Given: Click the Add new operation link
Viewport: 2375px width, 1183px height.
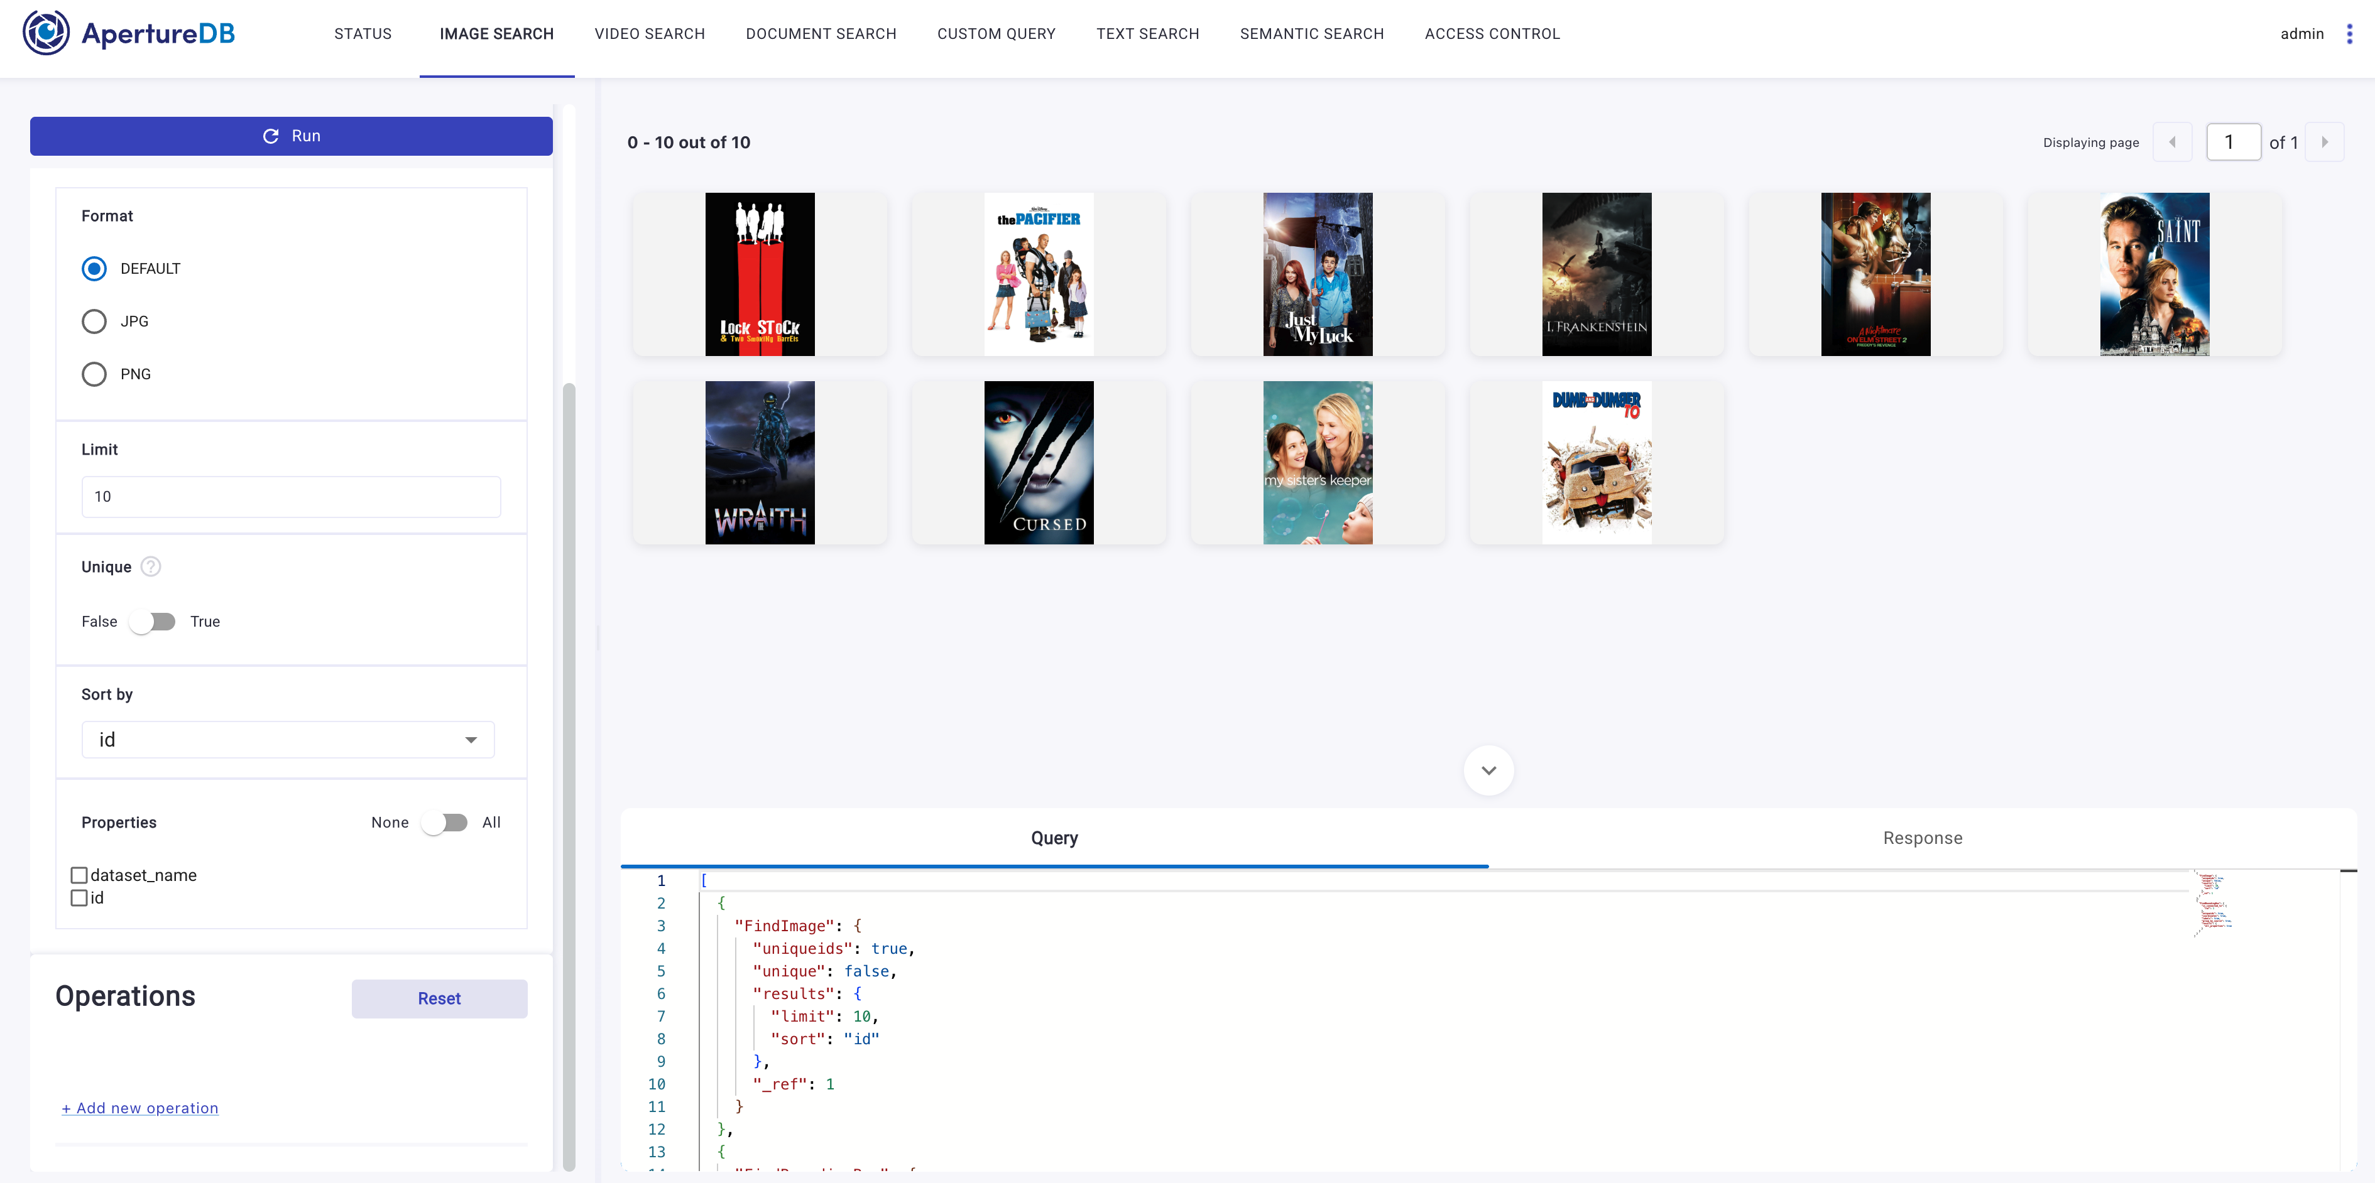Looking at the screenshot, I should coord(140,1108).
